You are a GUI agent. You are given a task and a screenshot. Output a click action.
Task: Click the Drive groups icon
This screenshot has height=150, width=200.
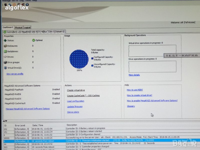(5, 62)
